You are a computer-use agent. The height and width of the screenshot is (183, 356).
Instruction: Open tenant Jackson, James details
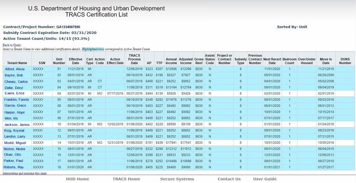17,124
